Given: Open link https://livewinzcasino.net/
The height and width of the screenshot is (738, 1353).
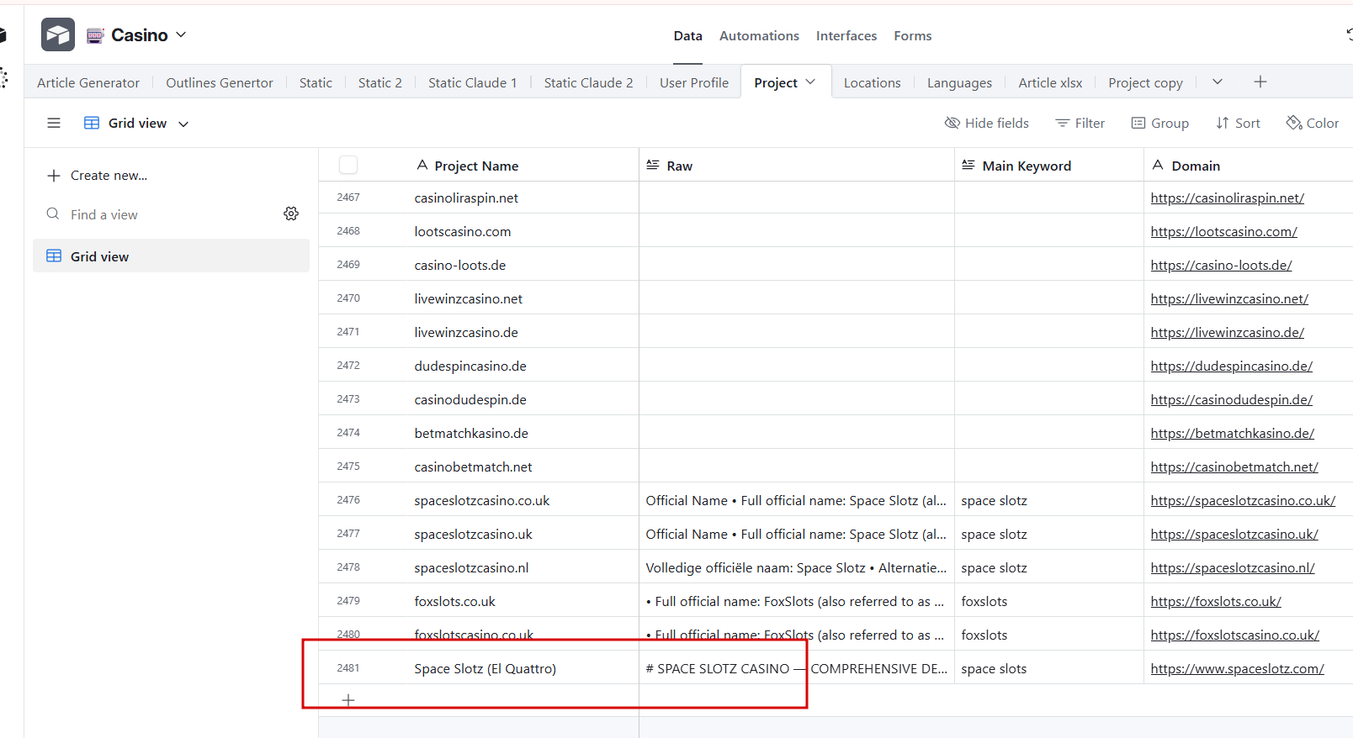Looking at the screenshot, I should click(1229, 298).
